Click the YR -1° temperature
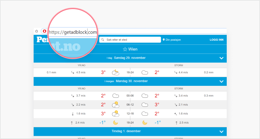Viewport: 260px width, 139px height. point(103,123)
